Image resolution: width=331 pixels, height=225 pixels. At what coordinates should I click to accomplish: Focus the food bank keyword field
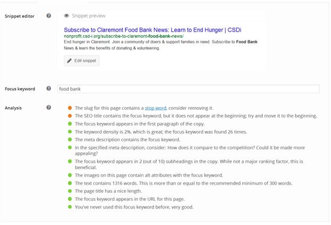pos(188,89)
